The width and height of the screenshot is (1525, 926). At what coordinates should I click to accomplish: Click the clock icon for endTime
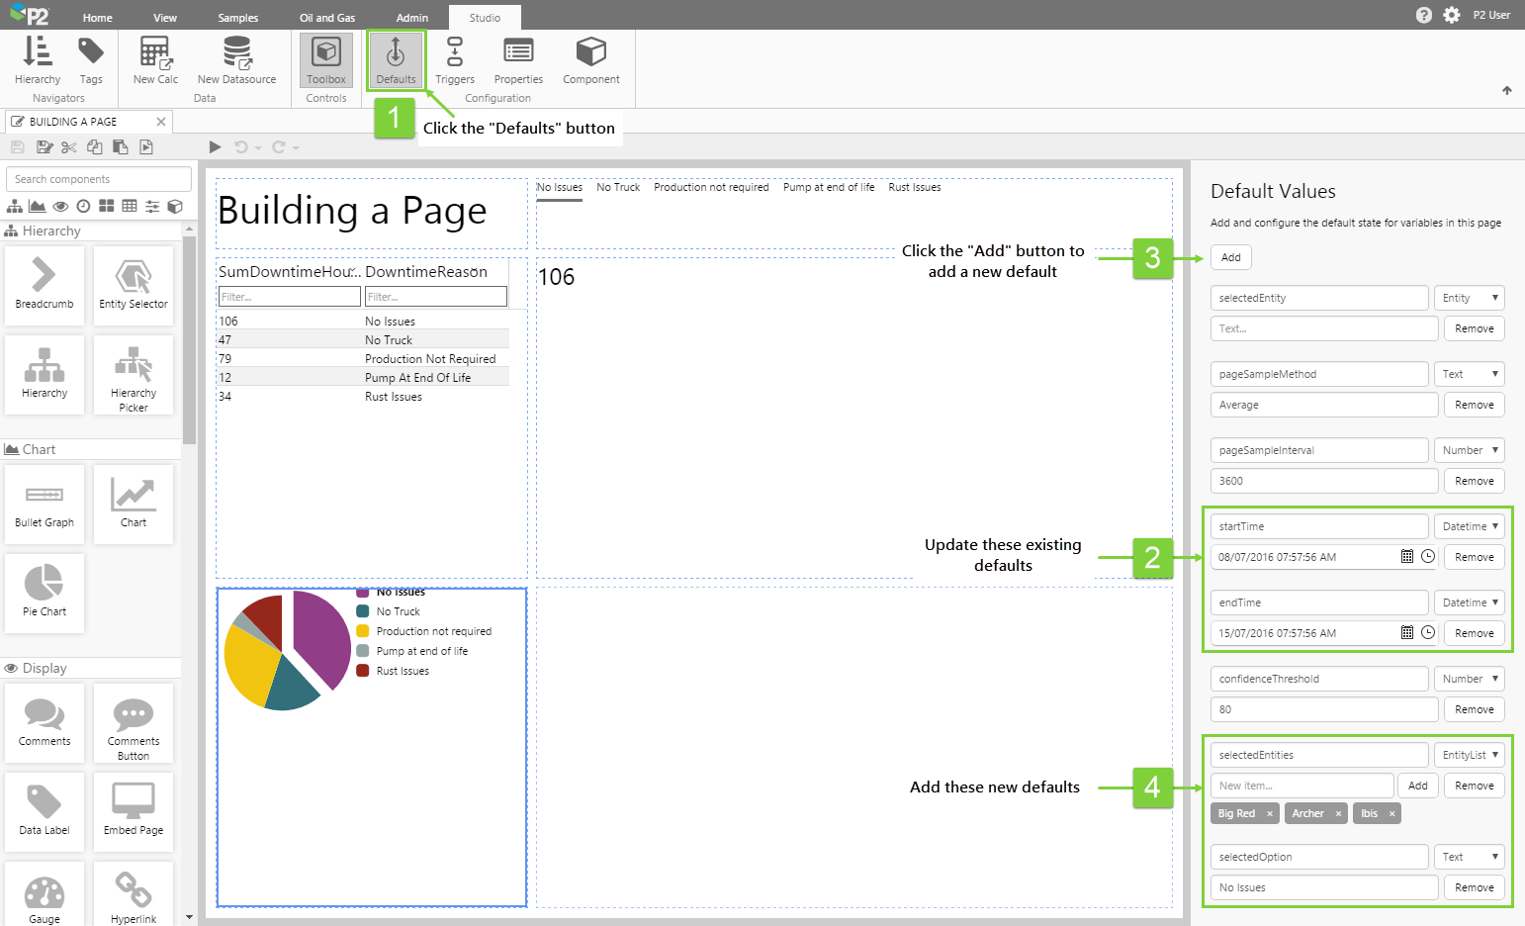point(1428,633)
